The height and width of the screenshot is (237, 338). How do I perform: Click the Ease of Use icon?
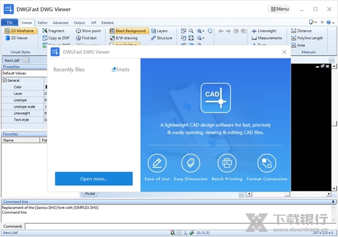click(x=157, y=163)
